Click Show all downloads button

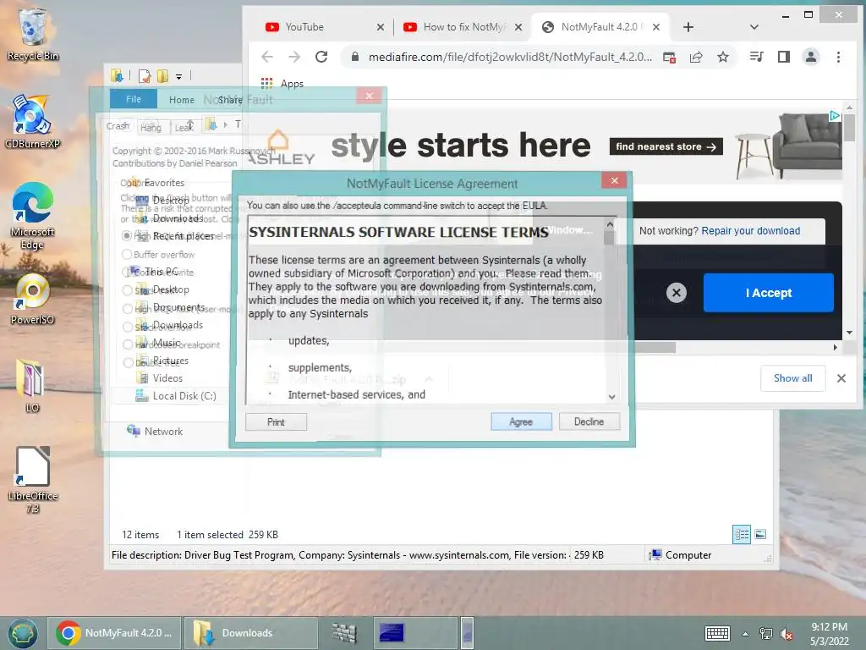click(792, 378)
